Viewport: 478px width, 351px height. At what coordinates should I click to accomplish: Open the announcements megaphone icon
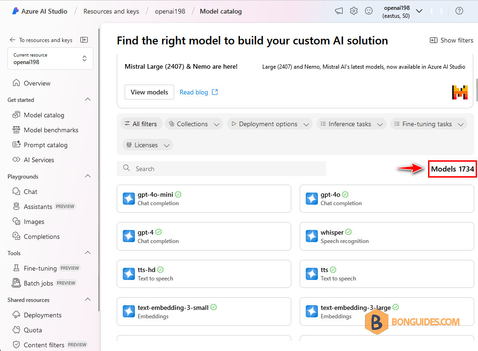[x=339, y=11]
